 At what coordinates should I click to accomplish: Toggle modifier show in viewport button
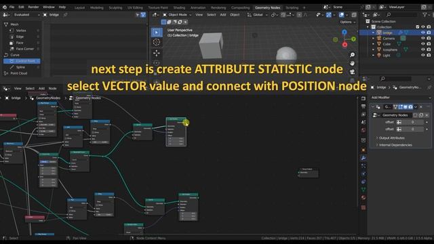pyautogui.click(x=406, y=107)
